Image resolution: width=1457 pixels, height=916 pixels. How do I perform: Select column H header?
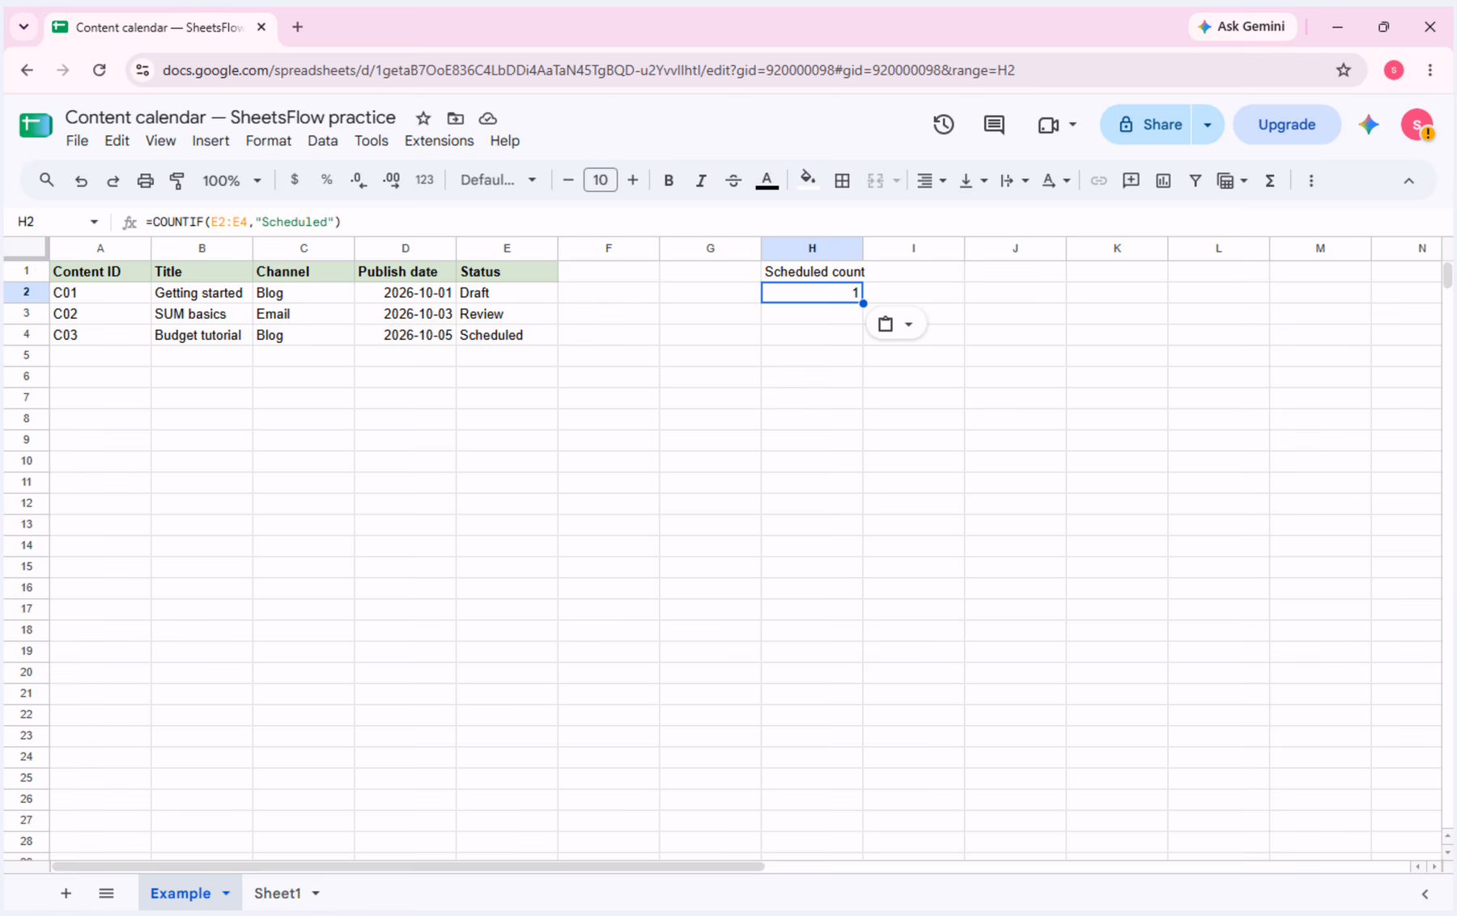point(812,248)
